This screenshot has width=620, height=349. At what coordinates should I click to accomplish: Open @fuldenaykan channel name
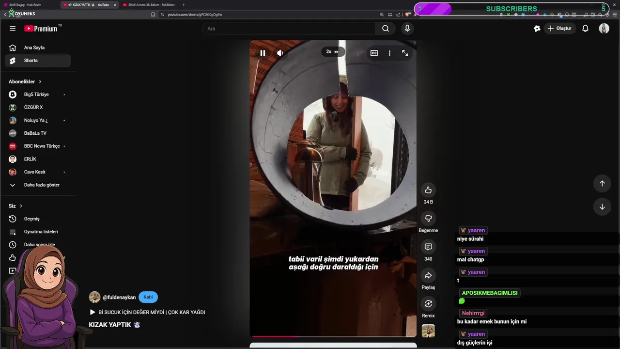(119, 297)
